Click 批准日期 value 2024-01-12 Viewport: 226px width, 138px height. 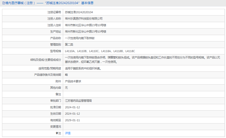(72, 107)
